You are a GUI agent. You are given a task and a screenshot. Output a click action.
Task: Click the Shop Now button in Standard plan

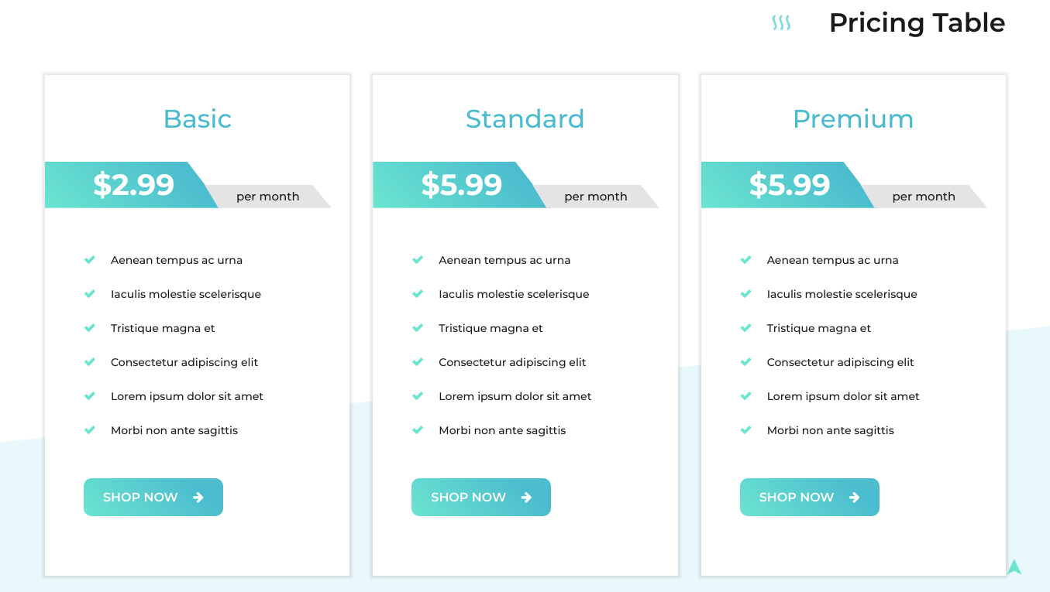click(x=481, y=497)
